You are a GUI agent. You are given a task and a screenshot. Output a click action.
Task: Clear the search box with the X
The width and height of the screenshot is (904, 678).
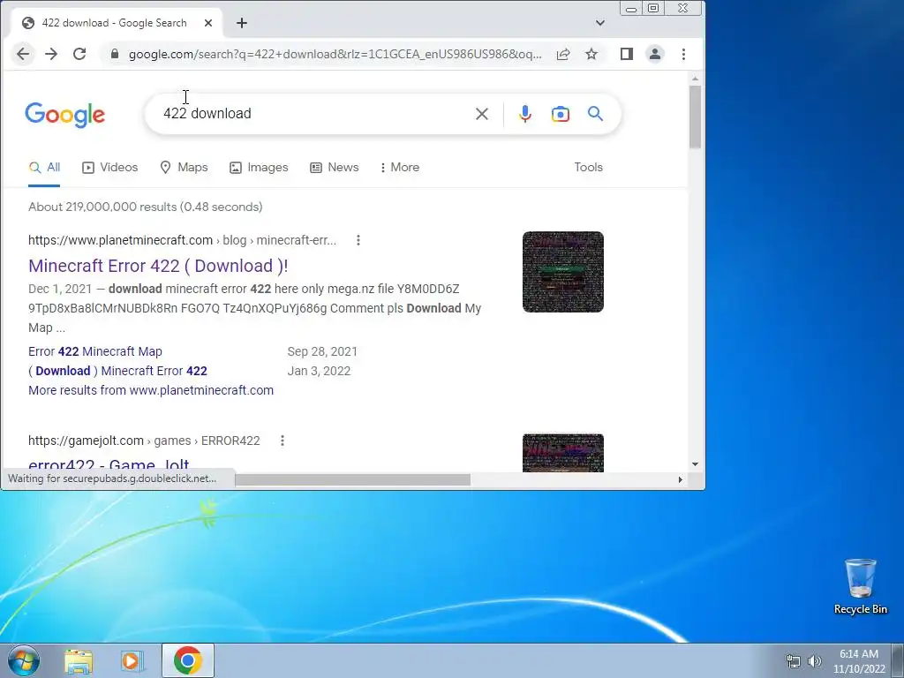[x=482, y=114]
